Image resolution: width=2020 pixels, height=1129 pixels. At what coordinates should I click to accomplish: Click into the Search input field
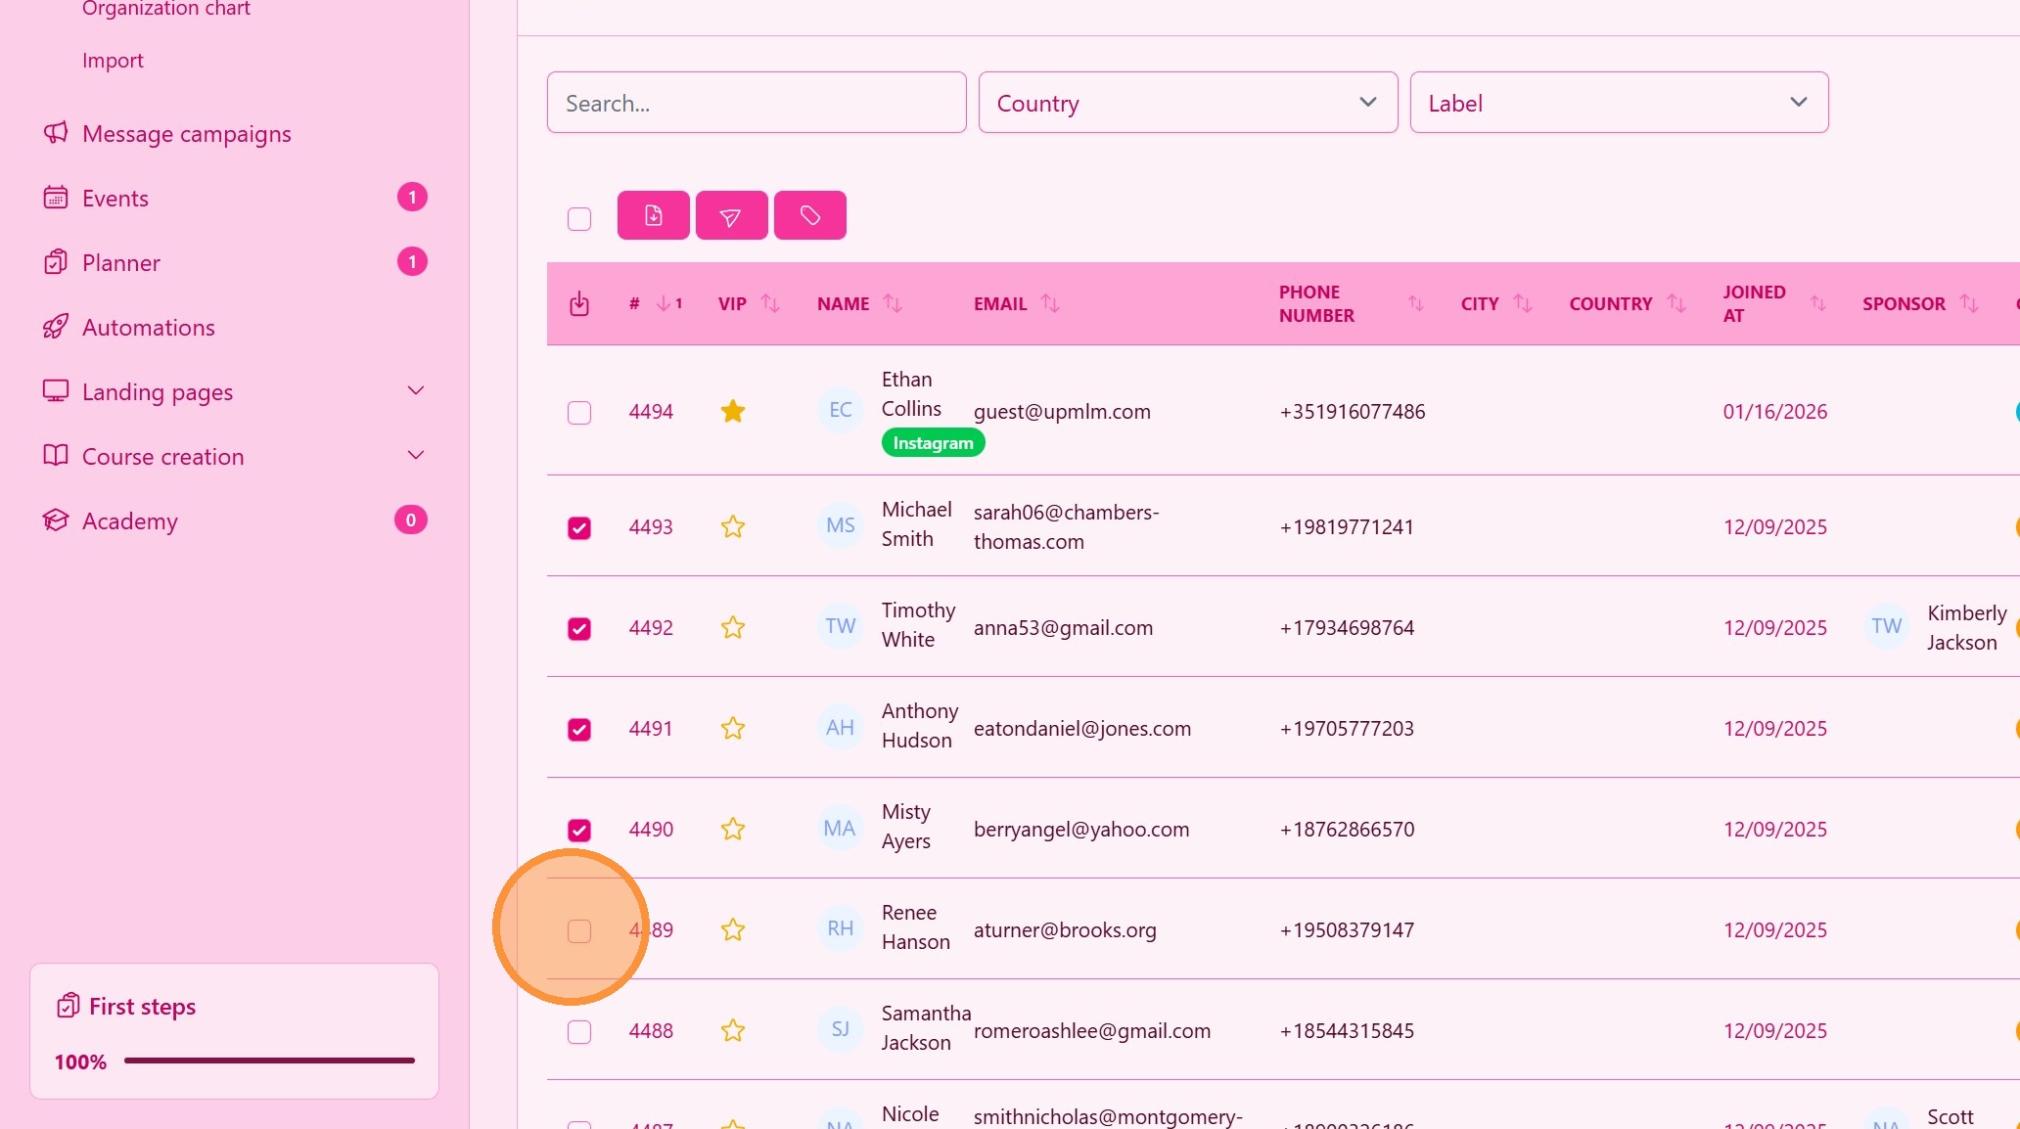point(756,103)
